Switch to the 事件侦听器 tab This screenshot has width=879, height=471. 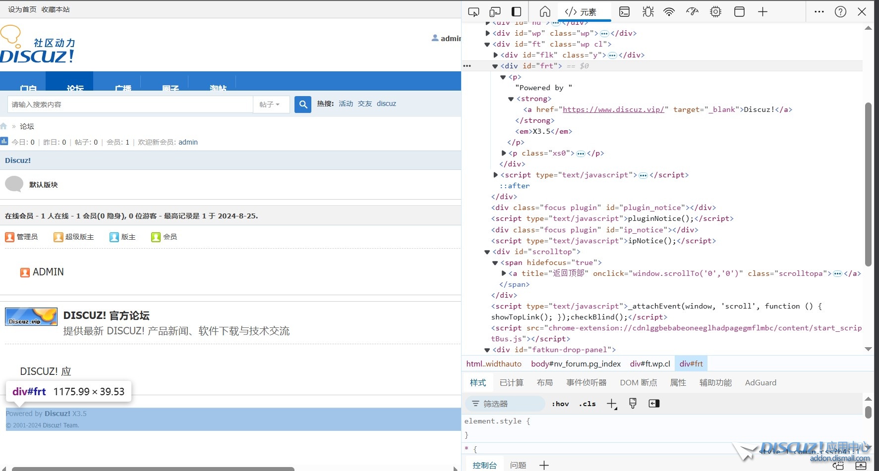pos(586,383)
